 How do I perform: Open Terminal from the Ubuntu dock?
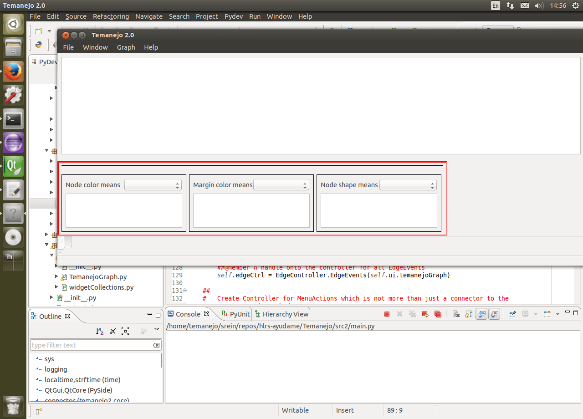[x=13, y=119]
